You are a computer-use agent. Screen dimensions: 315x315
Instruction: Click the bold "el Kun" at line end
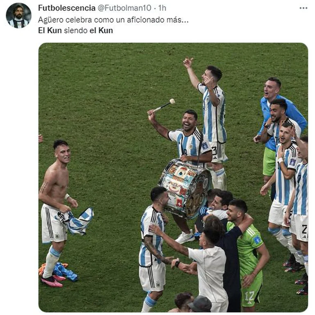click(x=101, y=30)
